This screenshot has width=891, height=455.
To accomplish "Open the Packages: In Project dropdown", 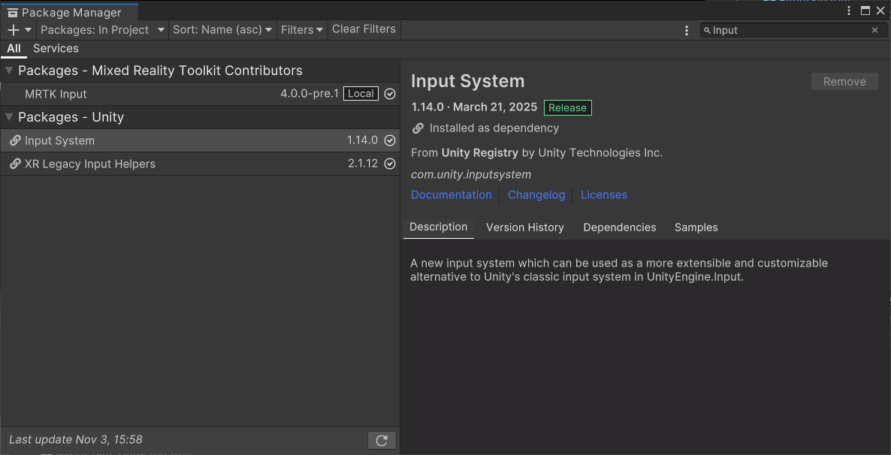I will 102,30.
